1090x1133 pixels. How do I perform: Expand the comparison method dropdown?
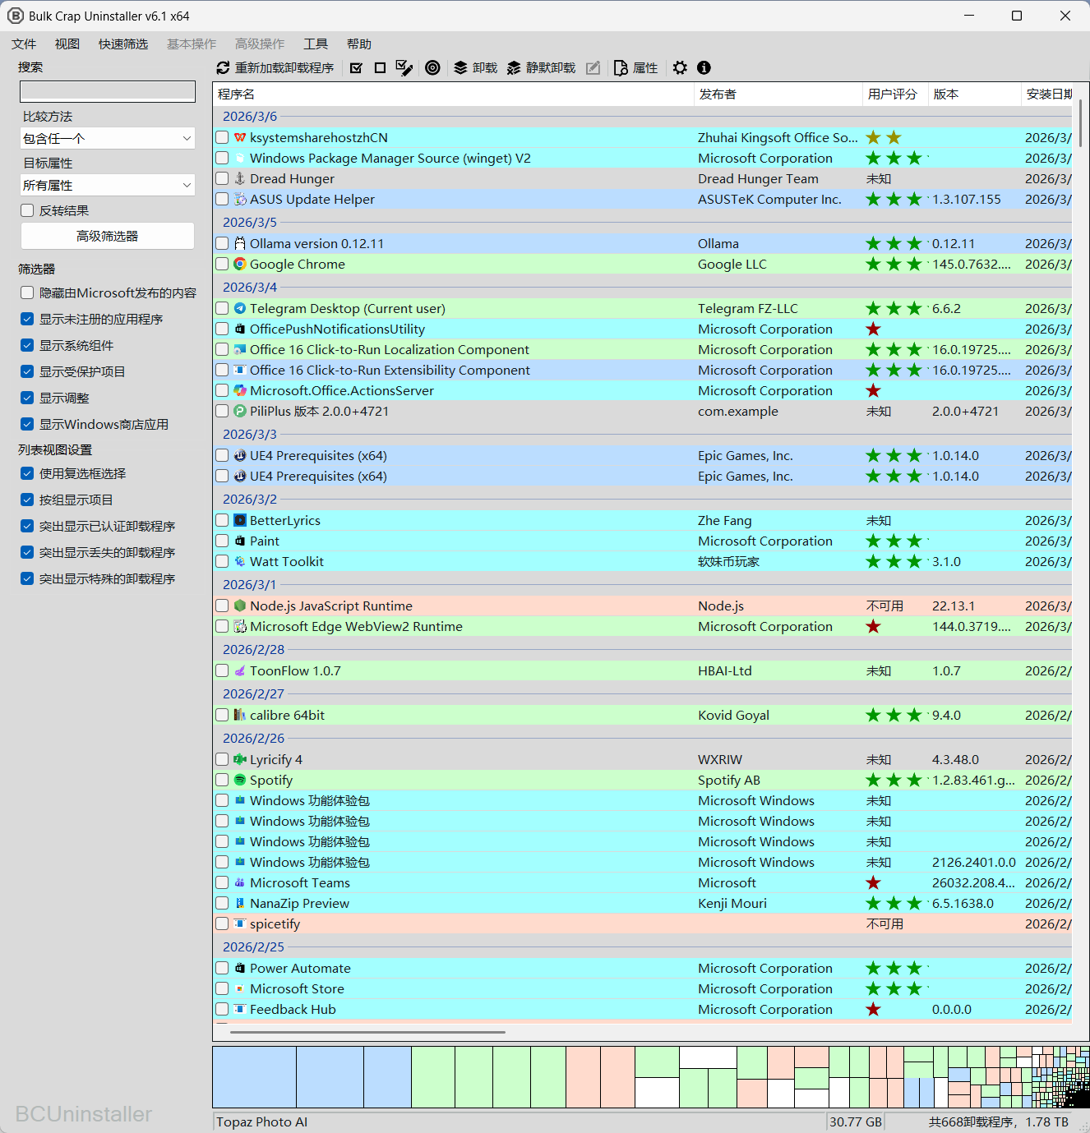pos(108,139)
